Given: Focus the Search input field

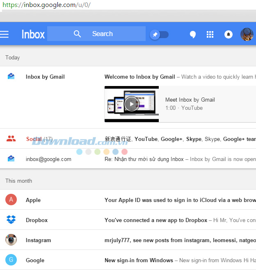Looking at the screenshot, I should click(96, 34).
